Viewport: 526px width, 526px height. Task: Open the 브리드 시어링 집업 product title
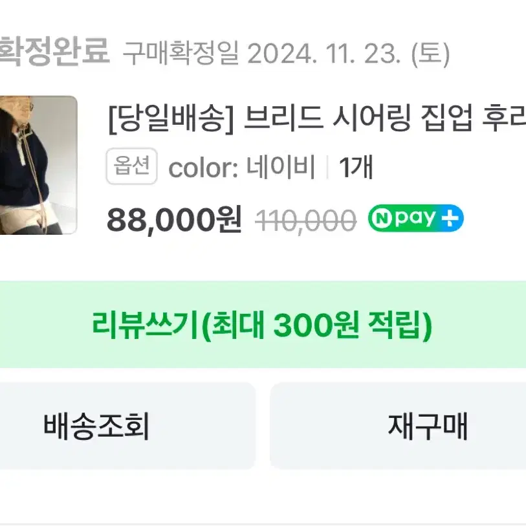[317, 118]
